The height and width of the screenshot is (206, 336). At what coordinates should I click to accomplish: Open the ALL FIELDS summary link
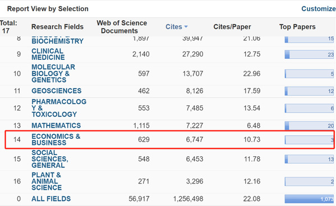pos(51,199)
